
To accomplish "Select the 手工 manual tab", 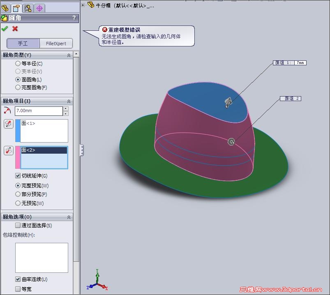I will click(x=23, y=43).
